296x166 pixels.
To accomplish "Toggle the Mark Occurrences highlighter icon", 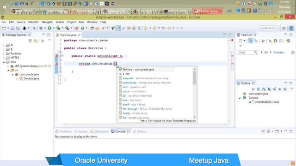I will coord(118,28).
